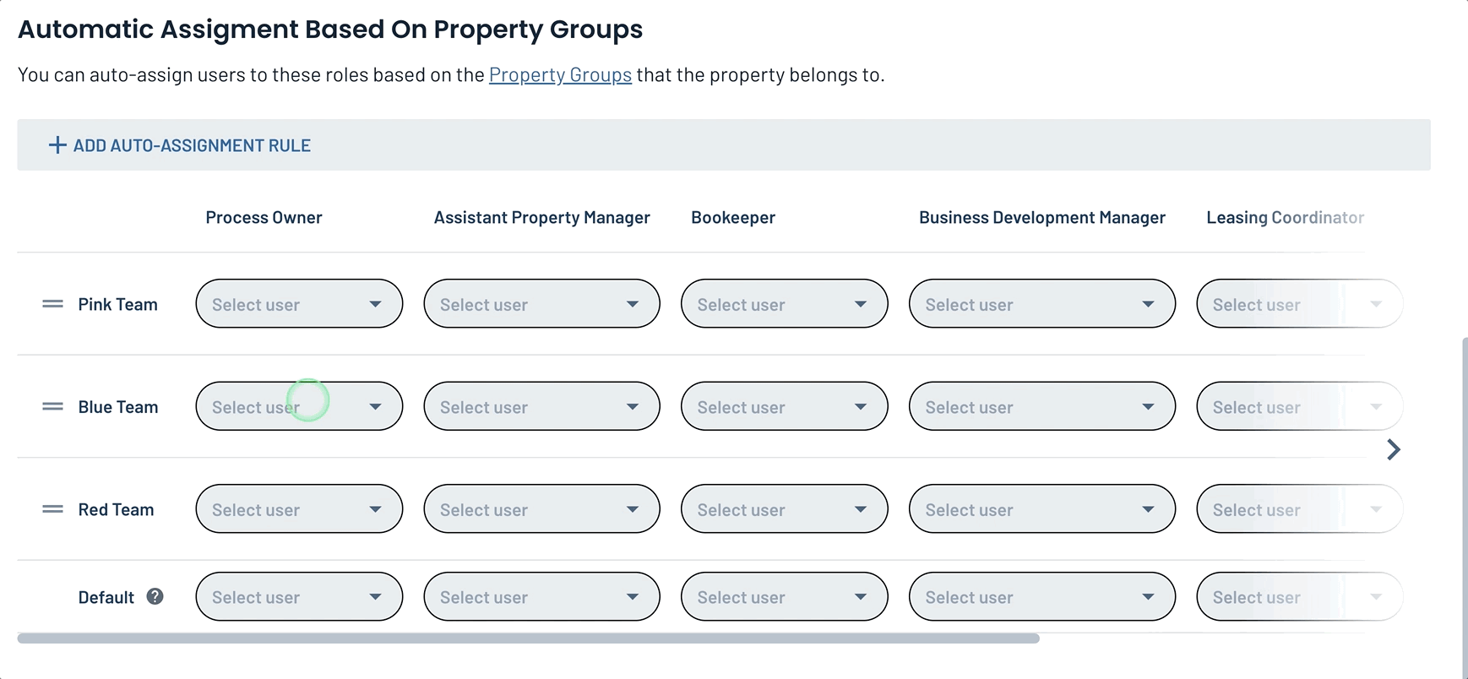Open Default Process Owner dropdown
1468x679 pixels.
(298, 597)
